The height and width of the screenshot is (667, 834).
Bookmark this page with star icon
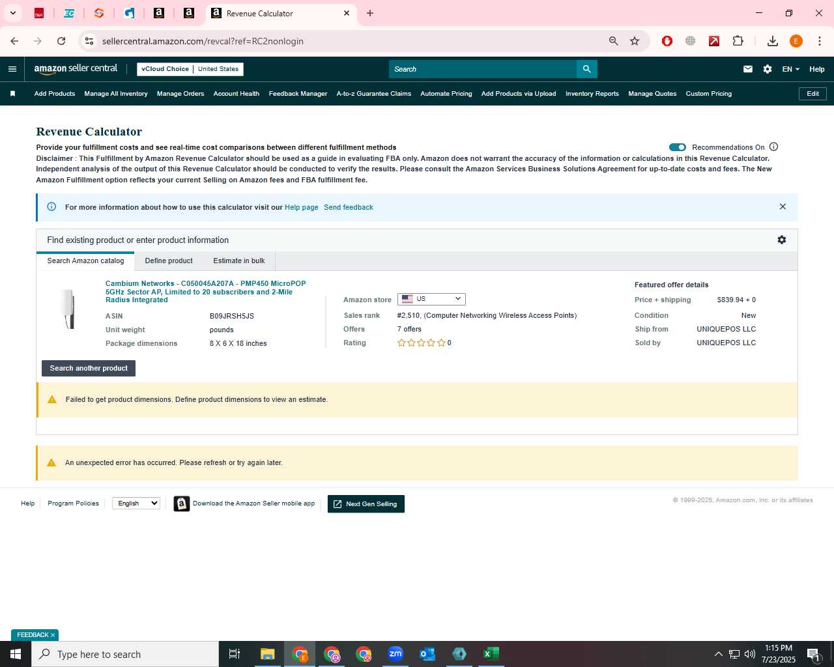coord(635,41)
